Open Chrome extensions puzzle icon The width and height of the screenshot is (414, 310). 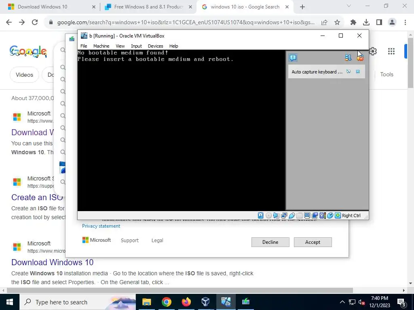coord(353,23)
